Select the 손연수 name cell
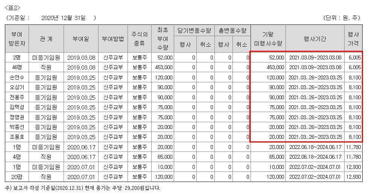This screenshot has height=194, width=369. click(x=17, y=77)
